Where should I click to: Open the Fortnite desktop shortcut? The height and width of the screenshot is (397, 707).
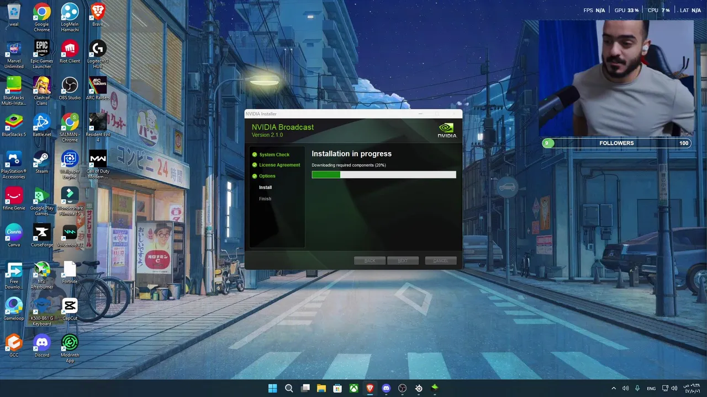pos(70,272)
